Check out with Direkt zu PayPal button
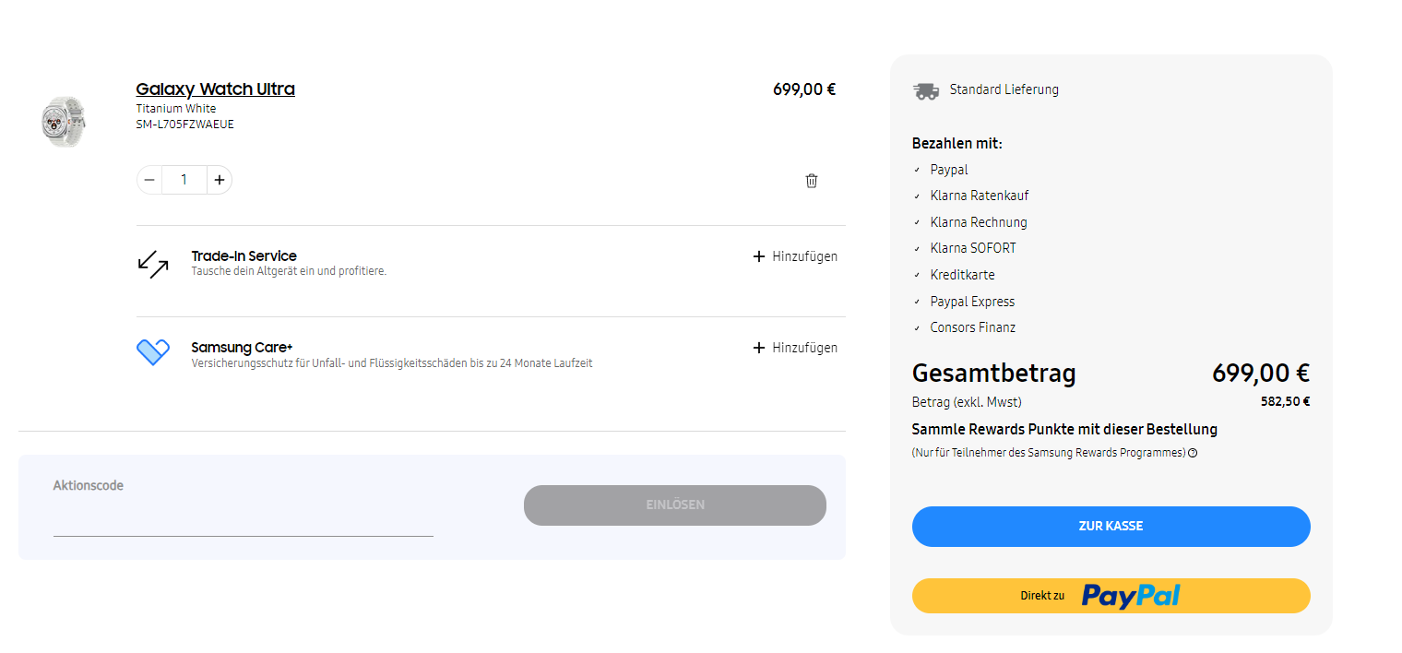This screenshot has height=653, width=1402. coord(1111,596)
